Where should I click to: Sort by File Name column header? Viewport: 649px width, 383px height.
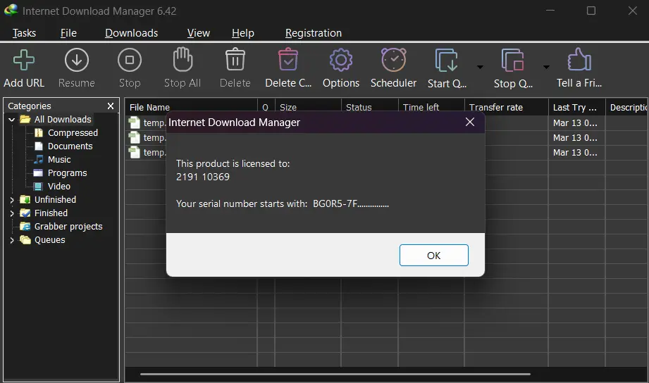click(191, 107)
